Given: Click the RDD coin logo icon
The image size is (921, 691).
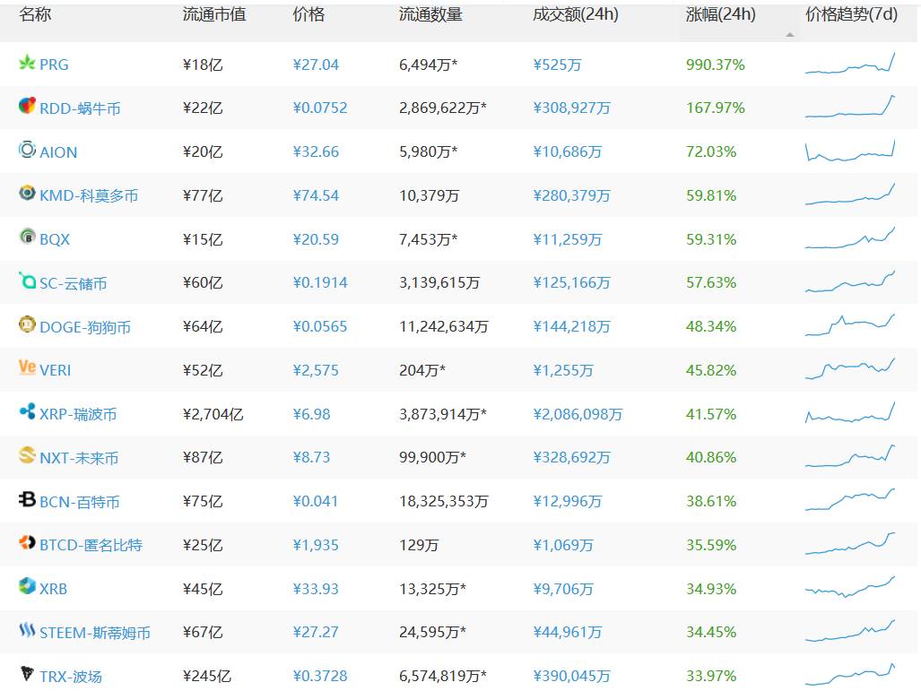Looking at the screenshot, I should click(x=27, y=106).
